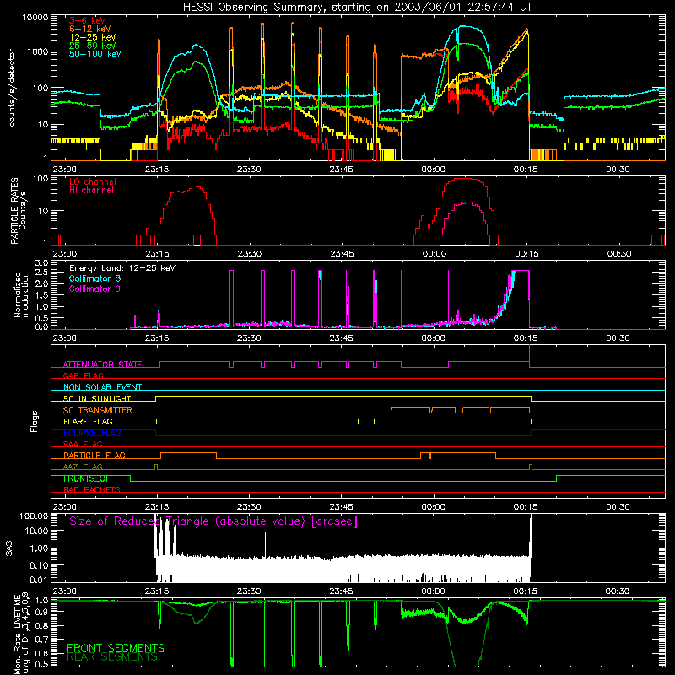Click the 00:15 tick label under the SAS plot
Viewport: 675px width, 675px height.
click(525, 591)
